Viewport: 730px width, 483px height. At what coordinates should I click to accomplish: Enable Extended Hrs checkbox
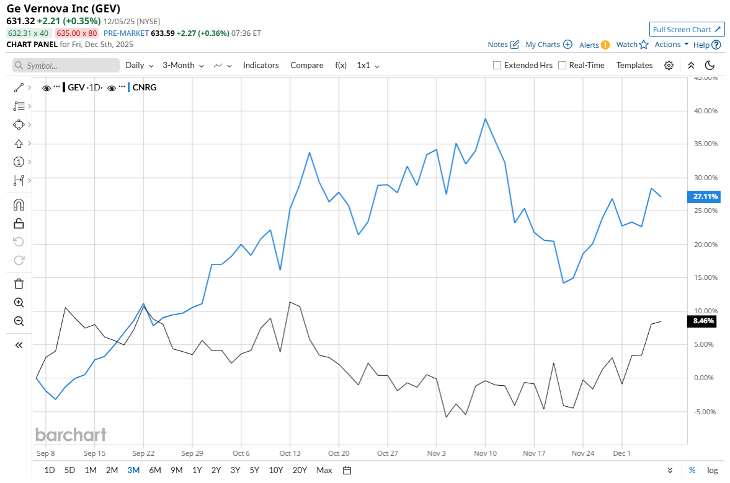[x=497, y=66]
